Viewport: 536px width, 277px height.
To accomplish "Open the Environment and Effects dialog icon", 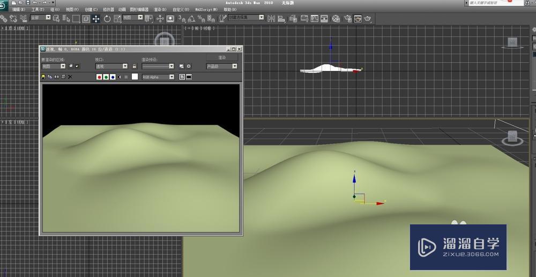I will (x=189, y=66).
